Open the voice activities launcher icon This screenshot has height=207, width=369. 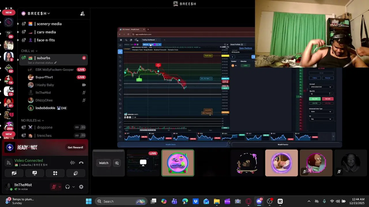coord(55,173)
